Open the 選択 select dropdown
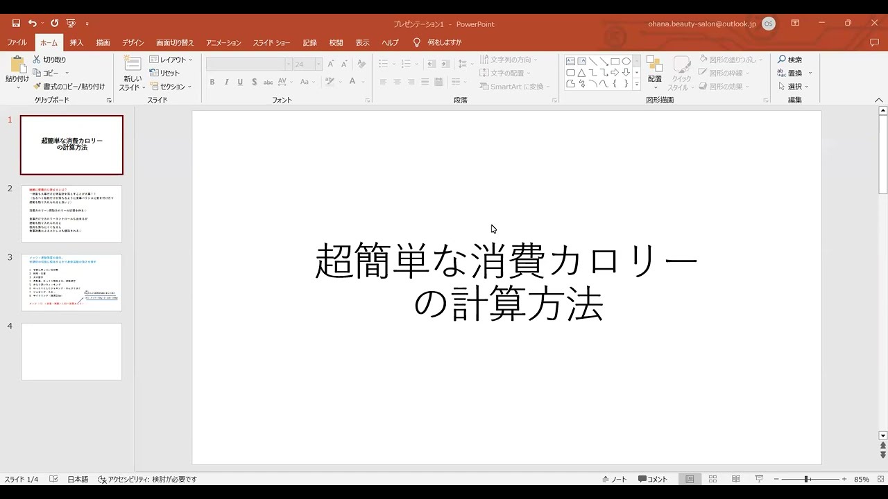888x499 pixels. pyautogui.click(x=794, y=87)
